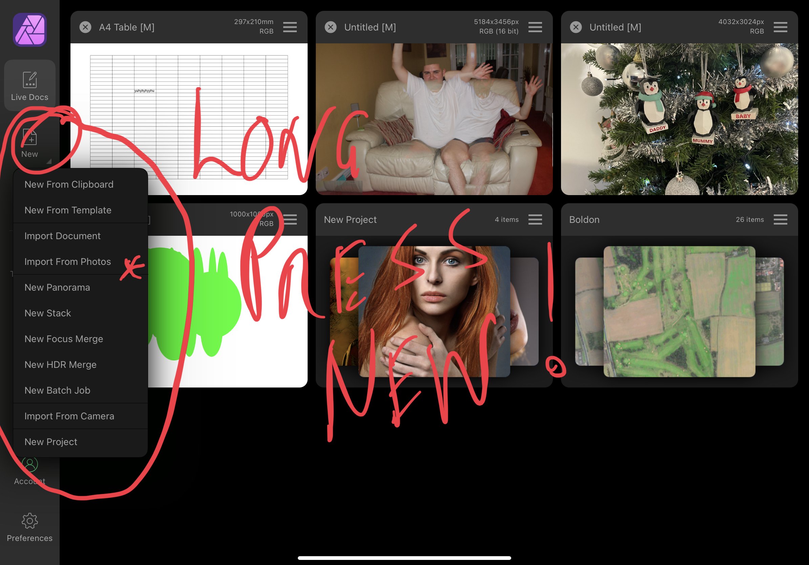
Task: Open hamburger menu of Boldon project
Action: pos(781,219)
